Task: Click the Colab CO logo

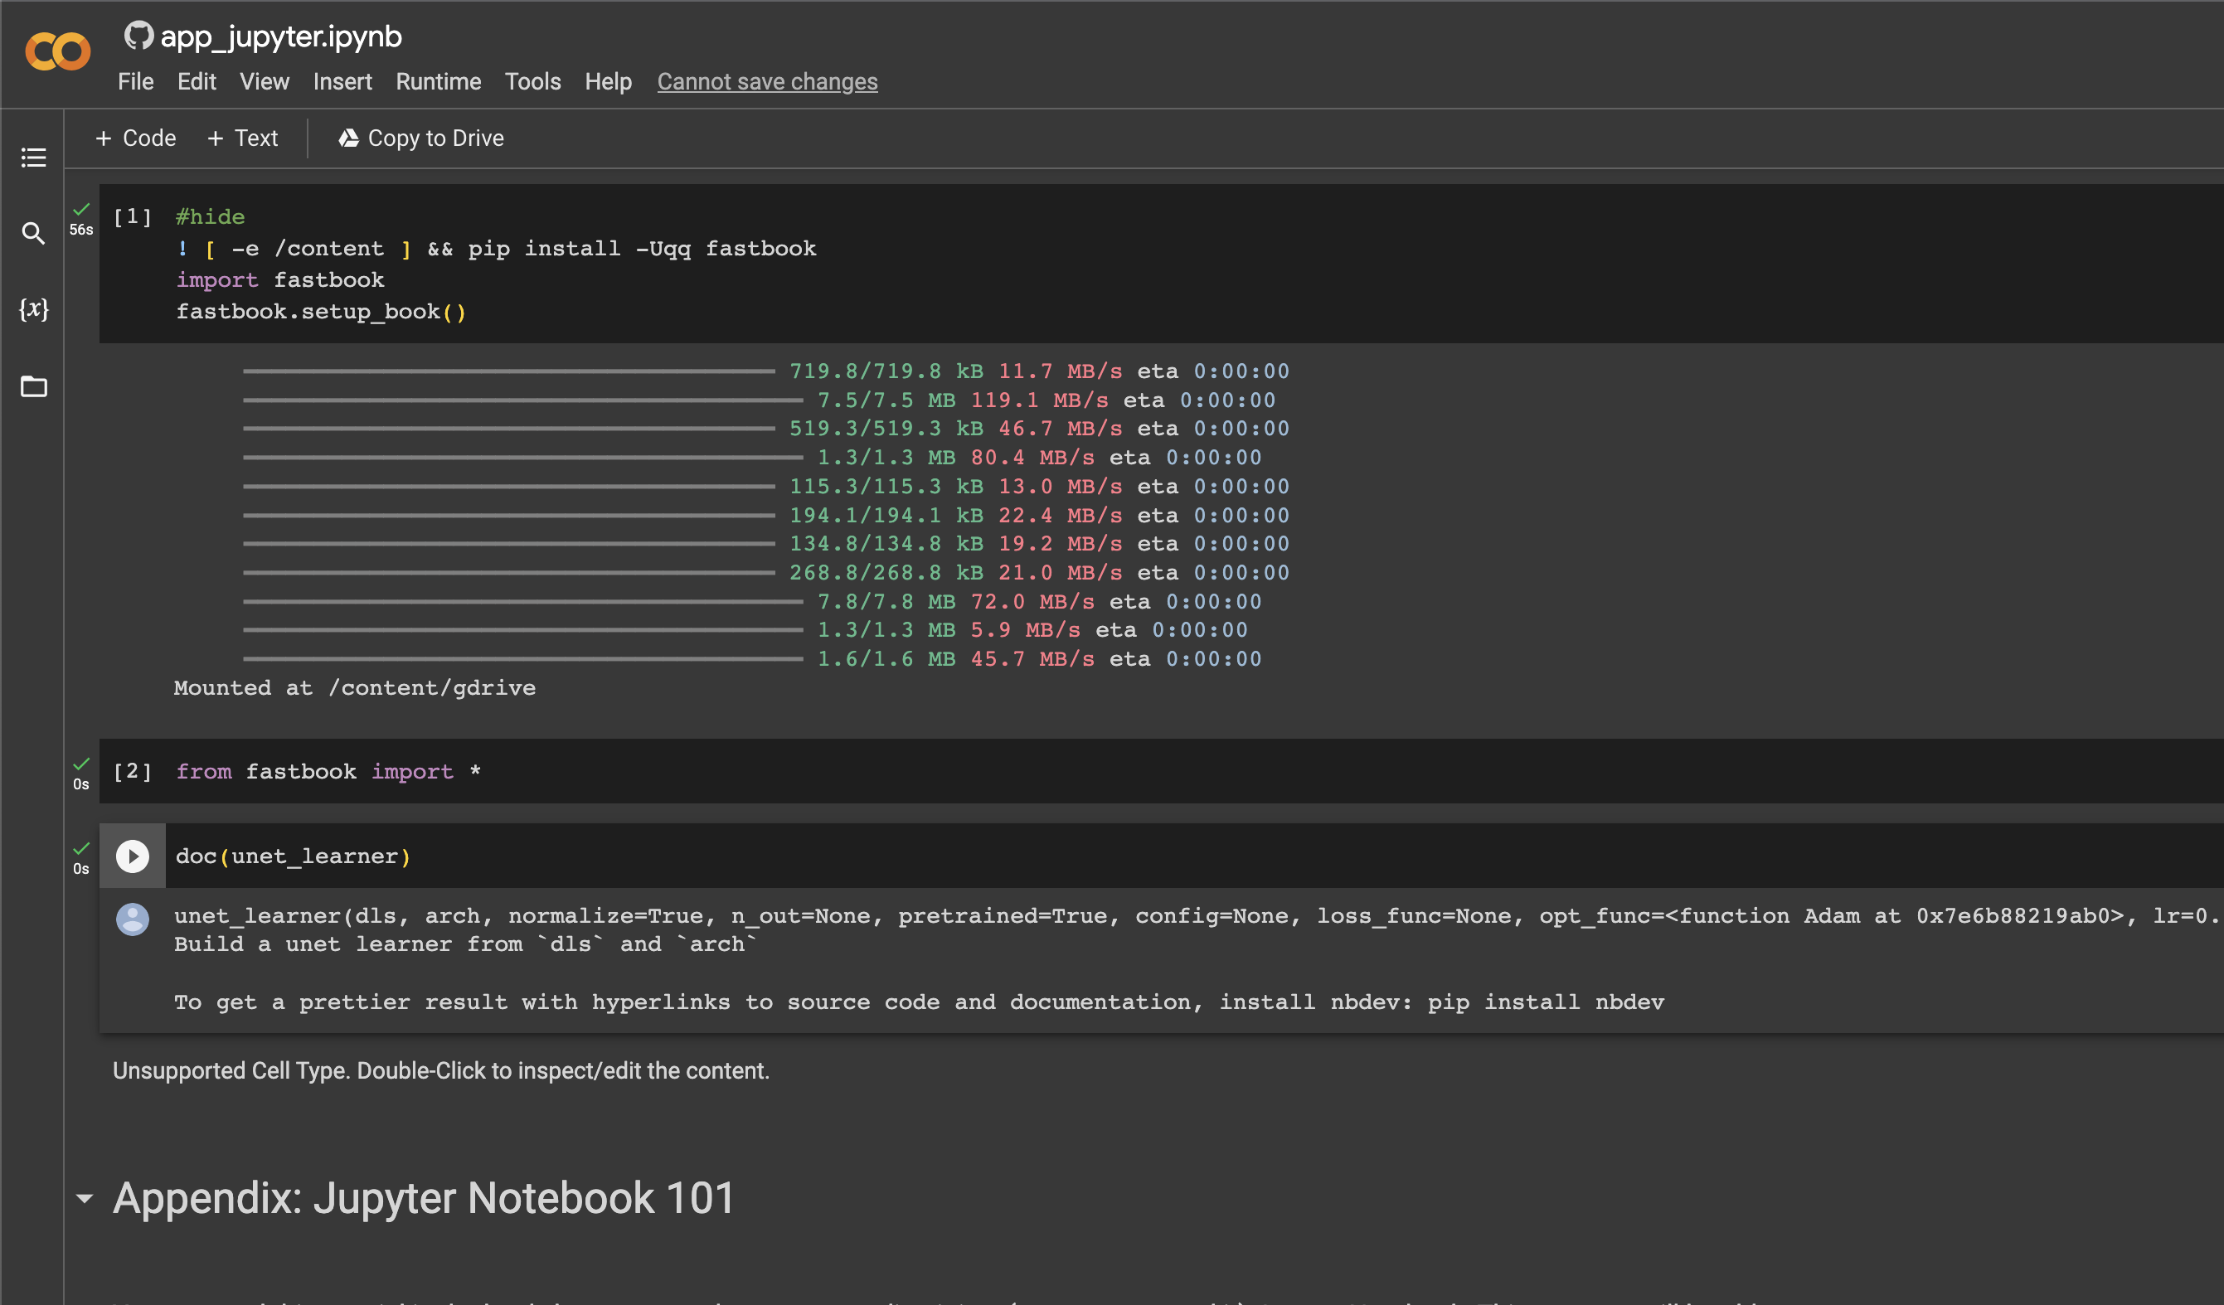Action: (57, 51)
